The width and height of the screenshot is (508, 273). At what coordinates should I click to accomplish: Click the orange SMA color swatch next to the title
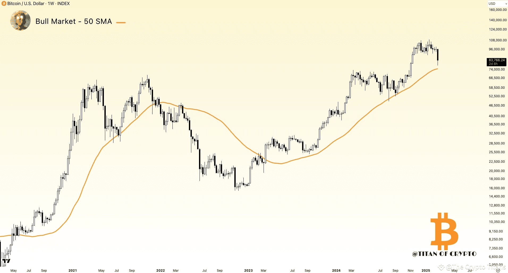tap(121, 22)
